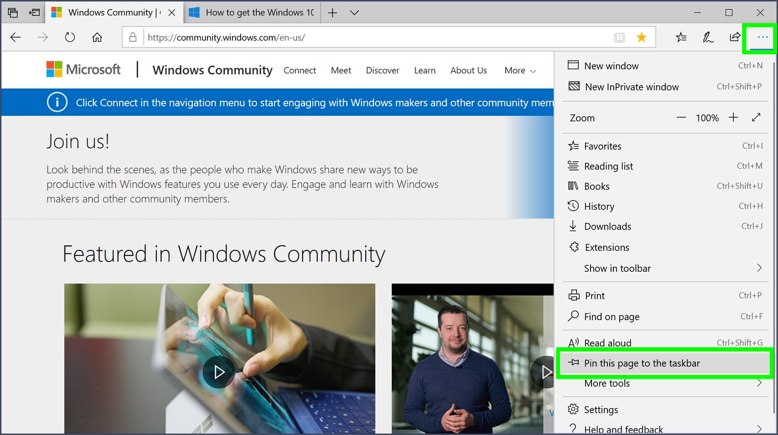Select Read aloud from the menu
Viewport: 778px width, 435px height.
pyautogui.click(x=665, y=342)
